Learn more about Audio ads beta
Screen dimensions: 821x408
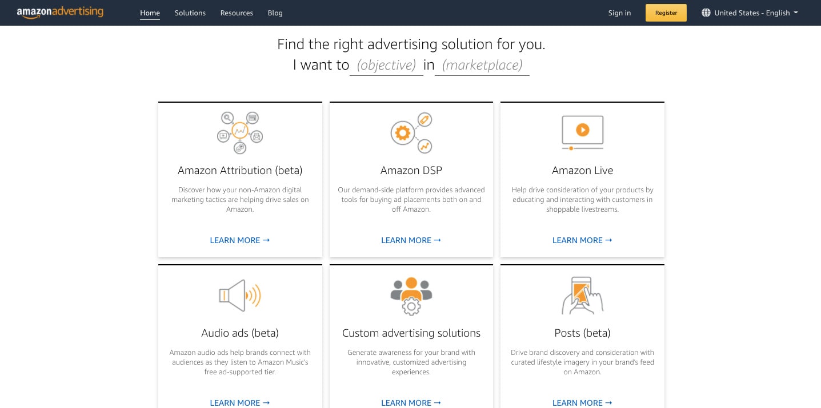[240, 403]
